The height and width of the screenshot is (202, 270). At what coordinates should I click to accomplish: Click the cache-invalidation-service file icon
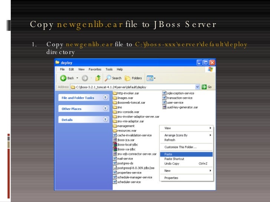tap(115, 135)
